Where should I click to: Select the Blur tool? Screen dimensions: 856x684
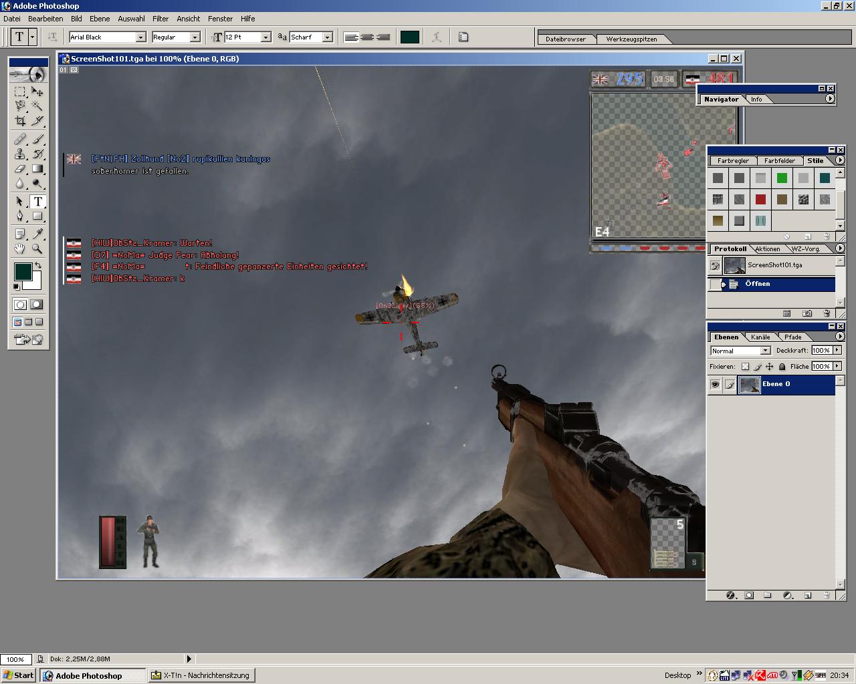click(20, 183)
